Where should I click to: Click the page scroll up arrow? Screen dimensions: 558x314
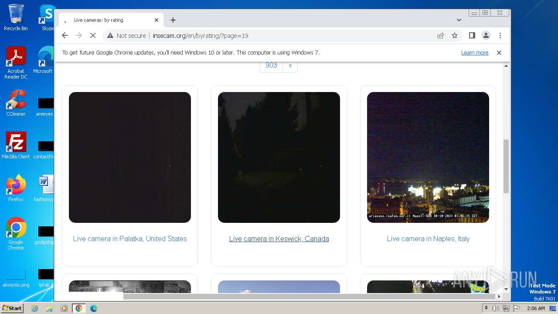506,66
